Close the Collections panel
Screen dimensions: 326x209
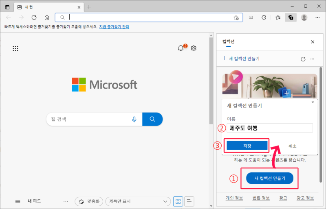click(313, 42)
